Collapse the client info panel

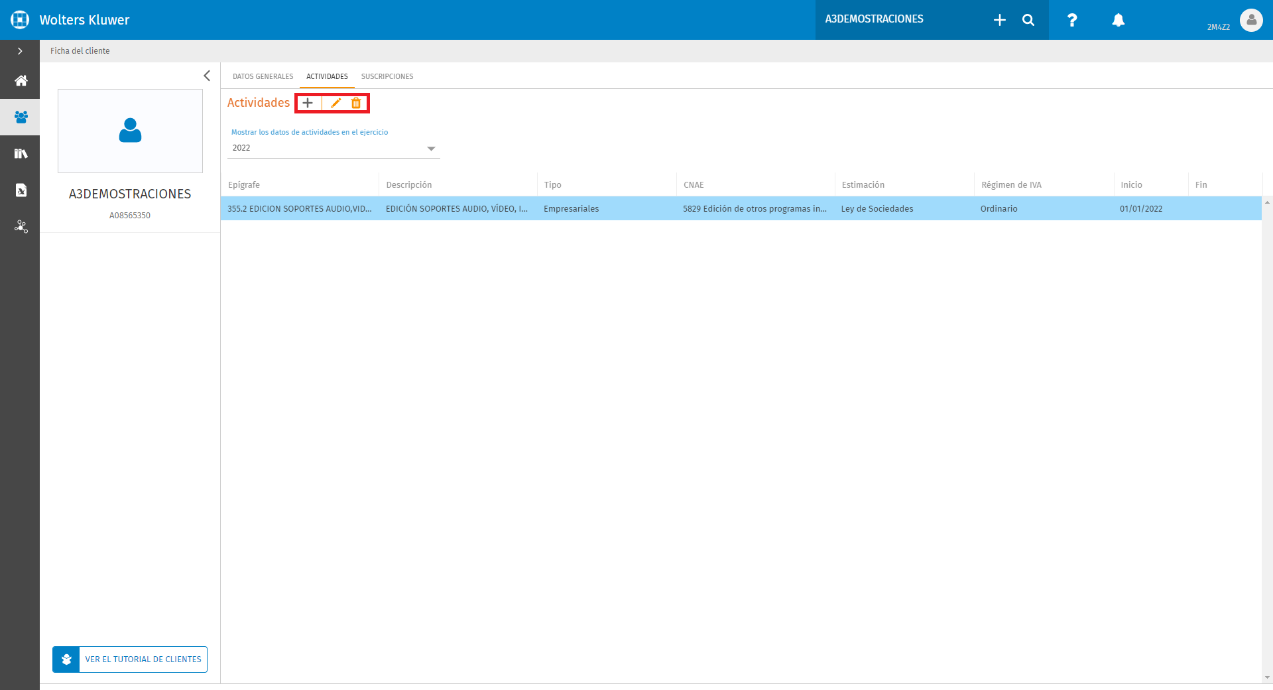pyautogui.click(x=207, y=76)
